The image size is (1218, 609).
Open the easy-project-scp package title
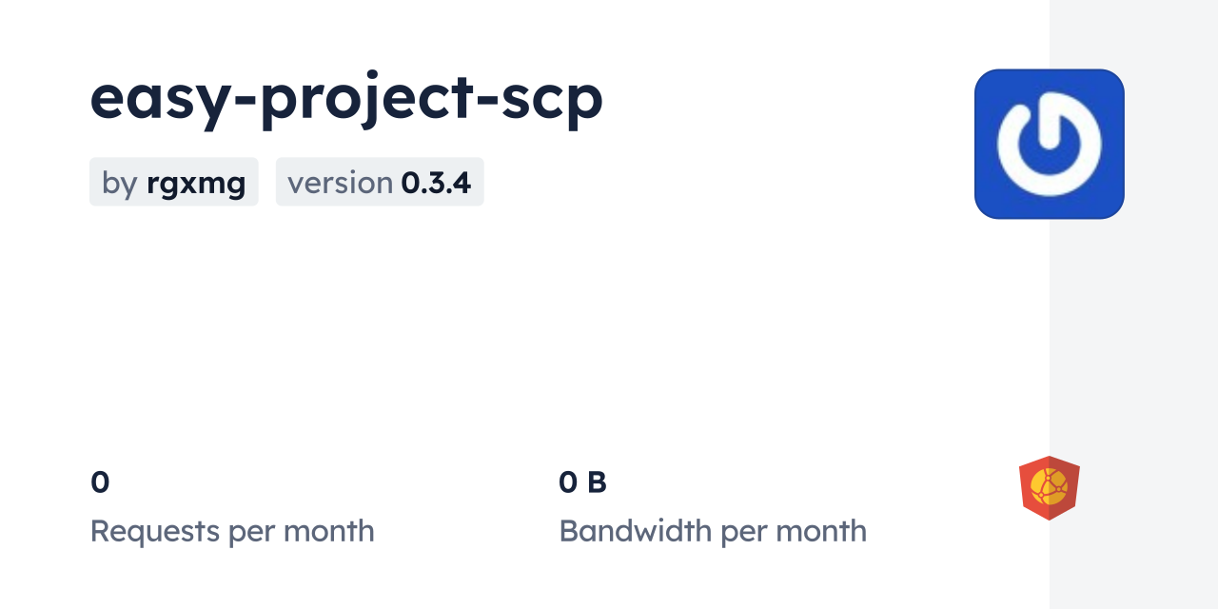346,98
